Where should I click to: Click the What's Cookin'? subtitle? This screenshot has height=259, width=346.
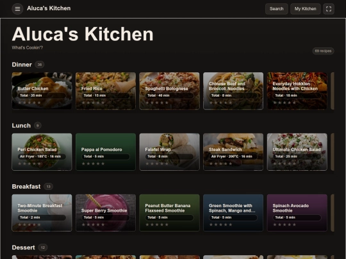(28, 47)
